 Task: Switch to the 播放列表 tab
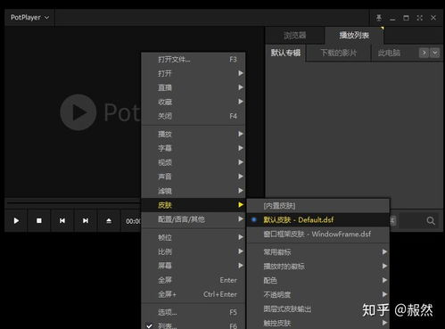354,36
